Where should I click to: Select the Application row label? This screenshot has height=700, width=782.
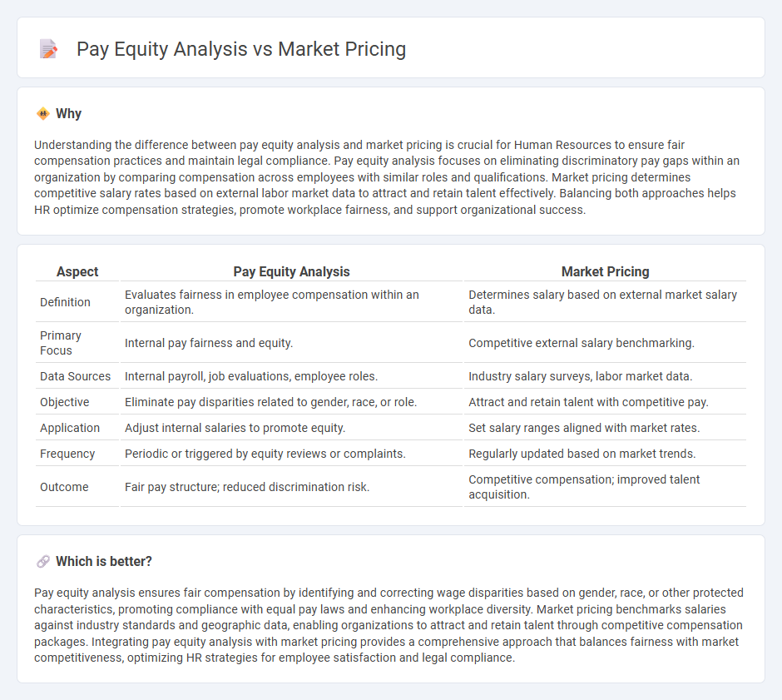70,428
